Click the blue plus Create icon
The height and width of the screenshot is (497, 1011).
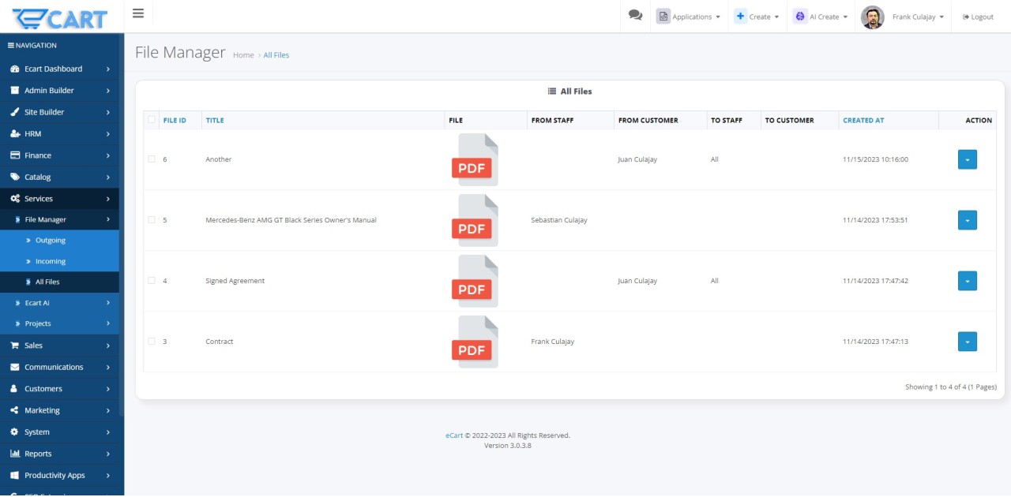coord(740,17)
